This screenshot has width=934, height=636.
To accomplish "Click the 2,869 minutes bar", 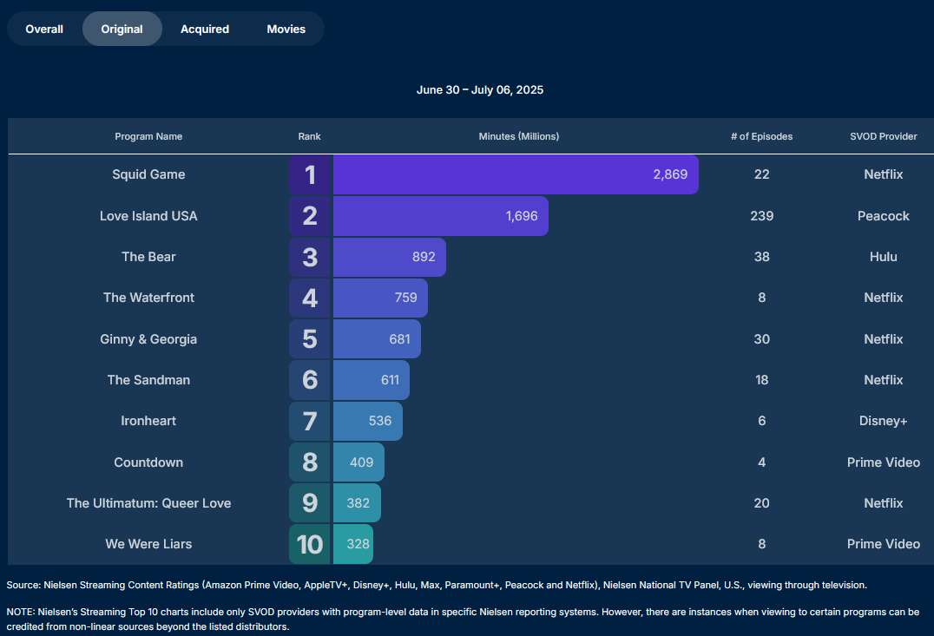I will tap(516, 174).
